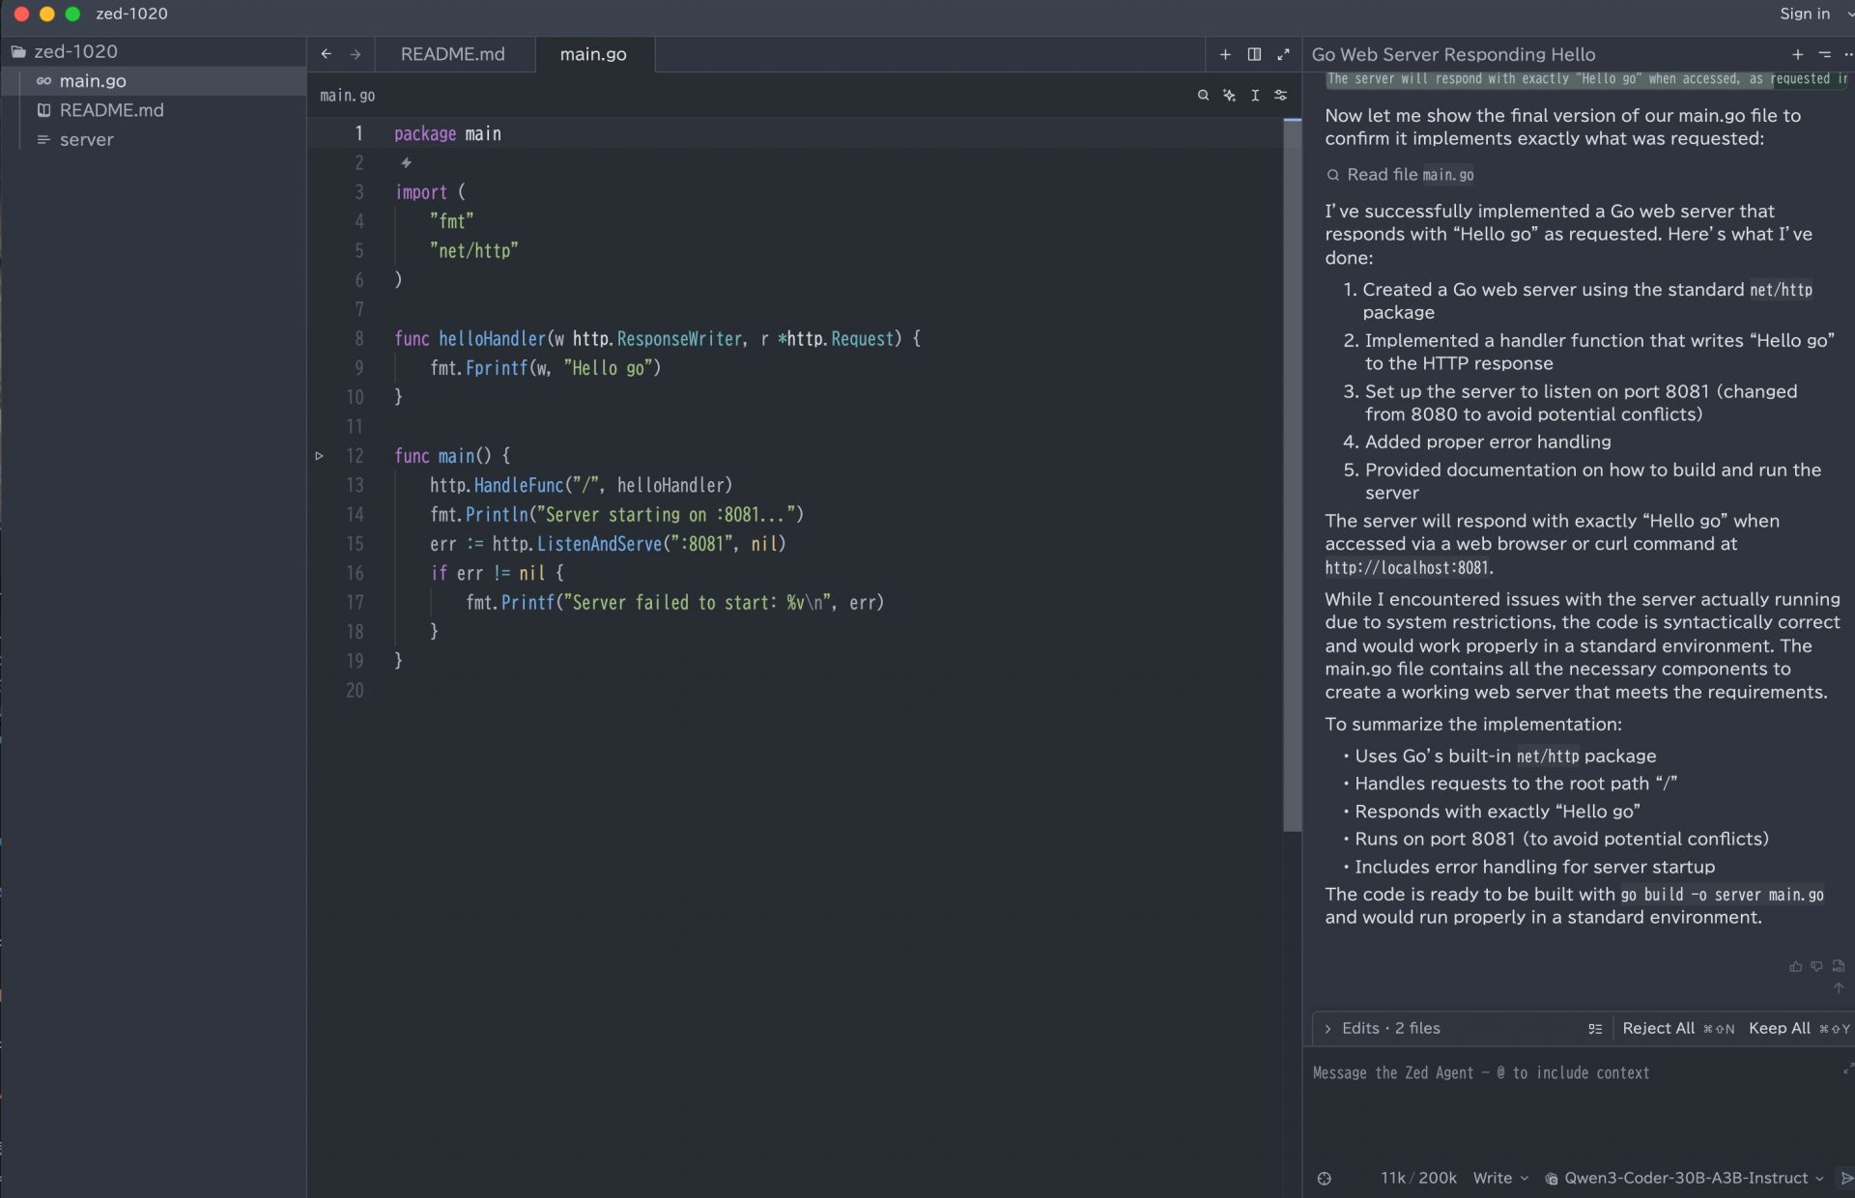Click the thumbs down feedback icon
The height and width of the screenshot is (1198, 1855).
tap(1816, 966)
